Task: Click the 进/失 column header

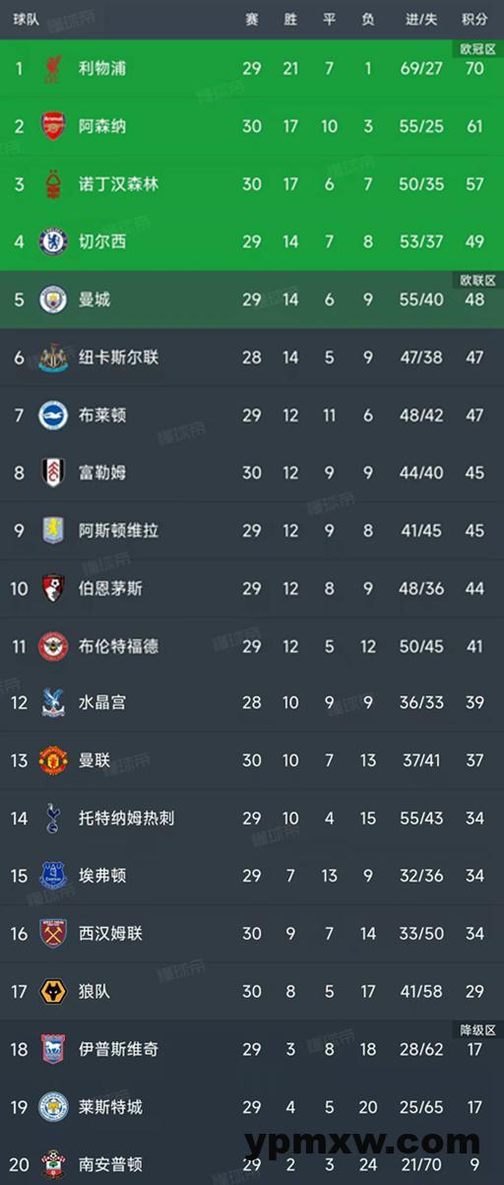Action: pos(422,20)
